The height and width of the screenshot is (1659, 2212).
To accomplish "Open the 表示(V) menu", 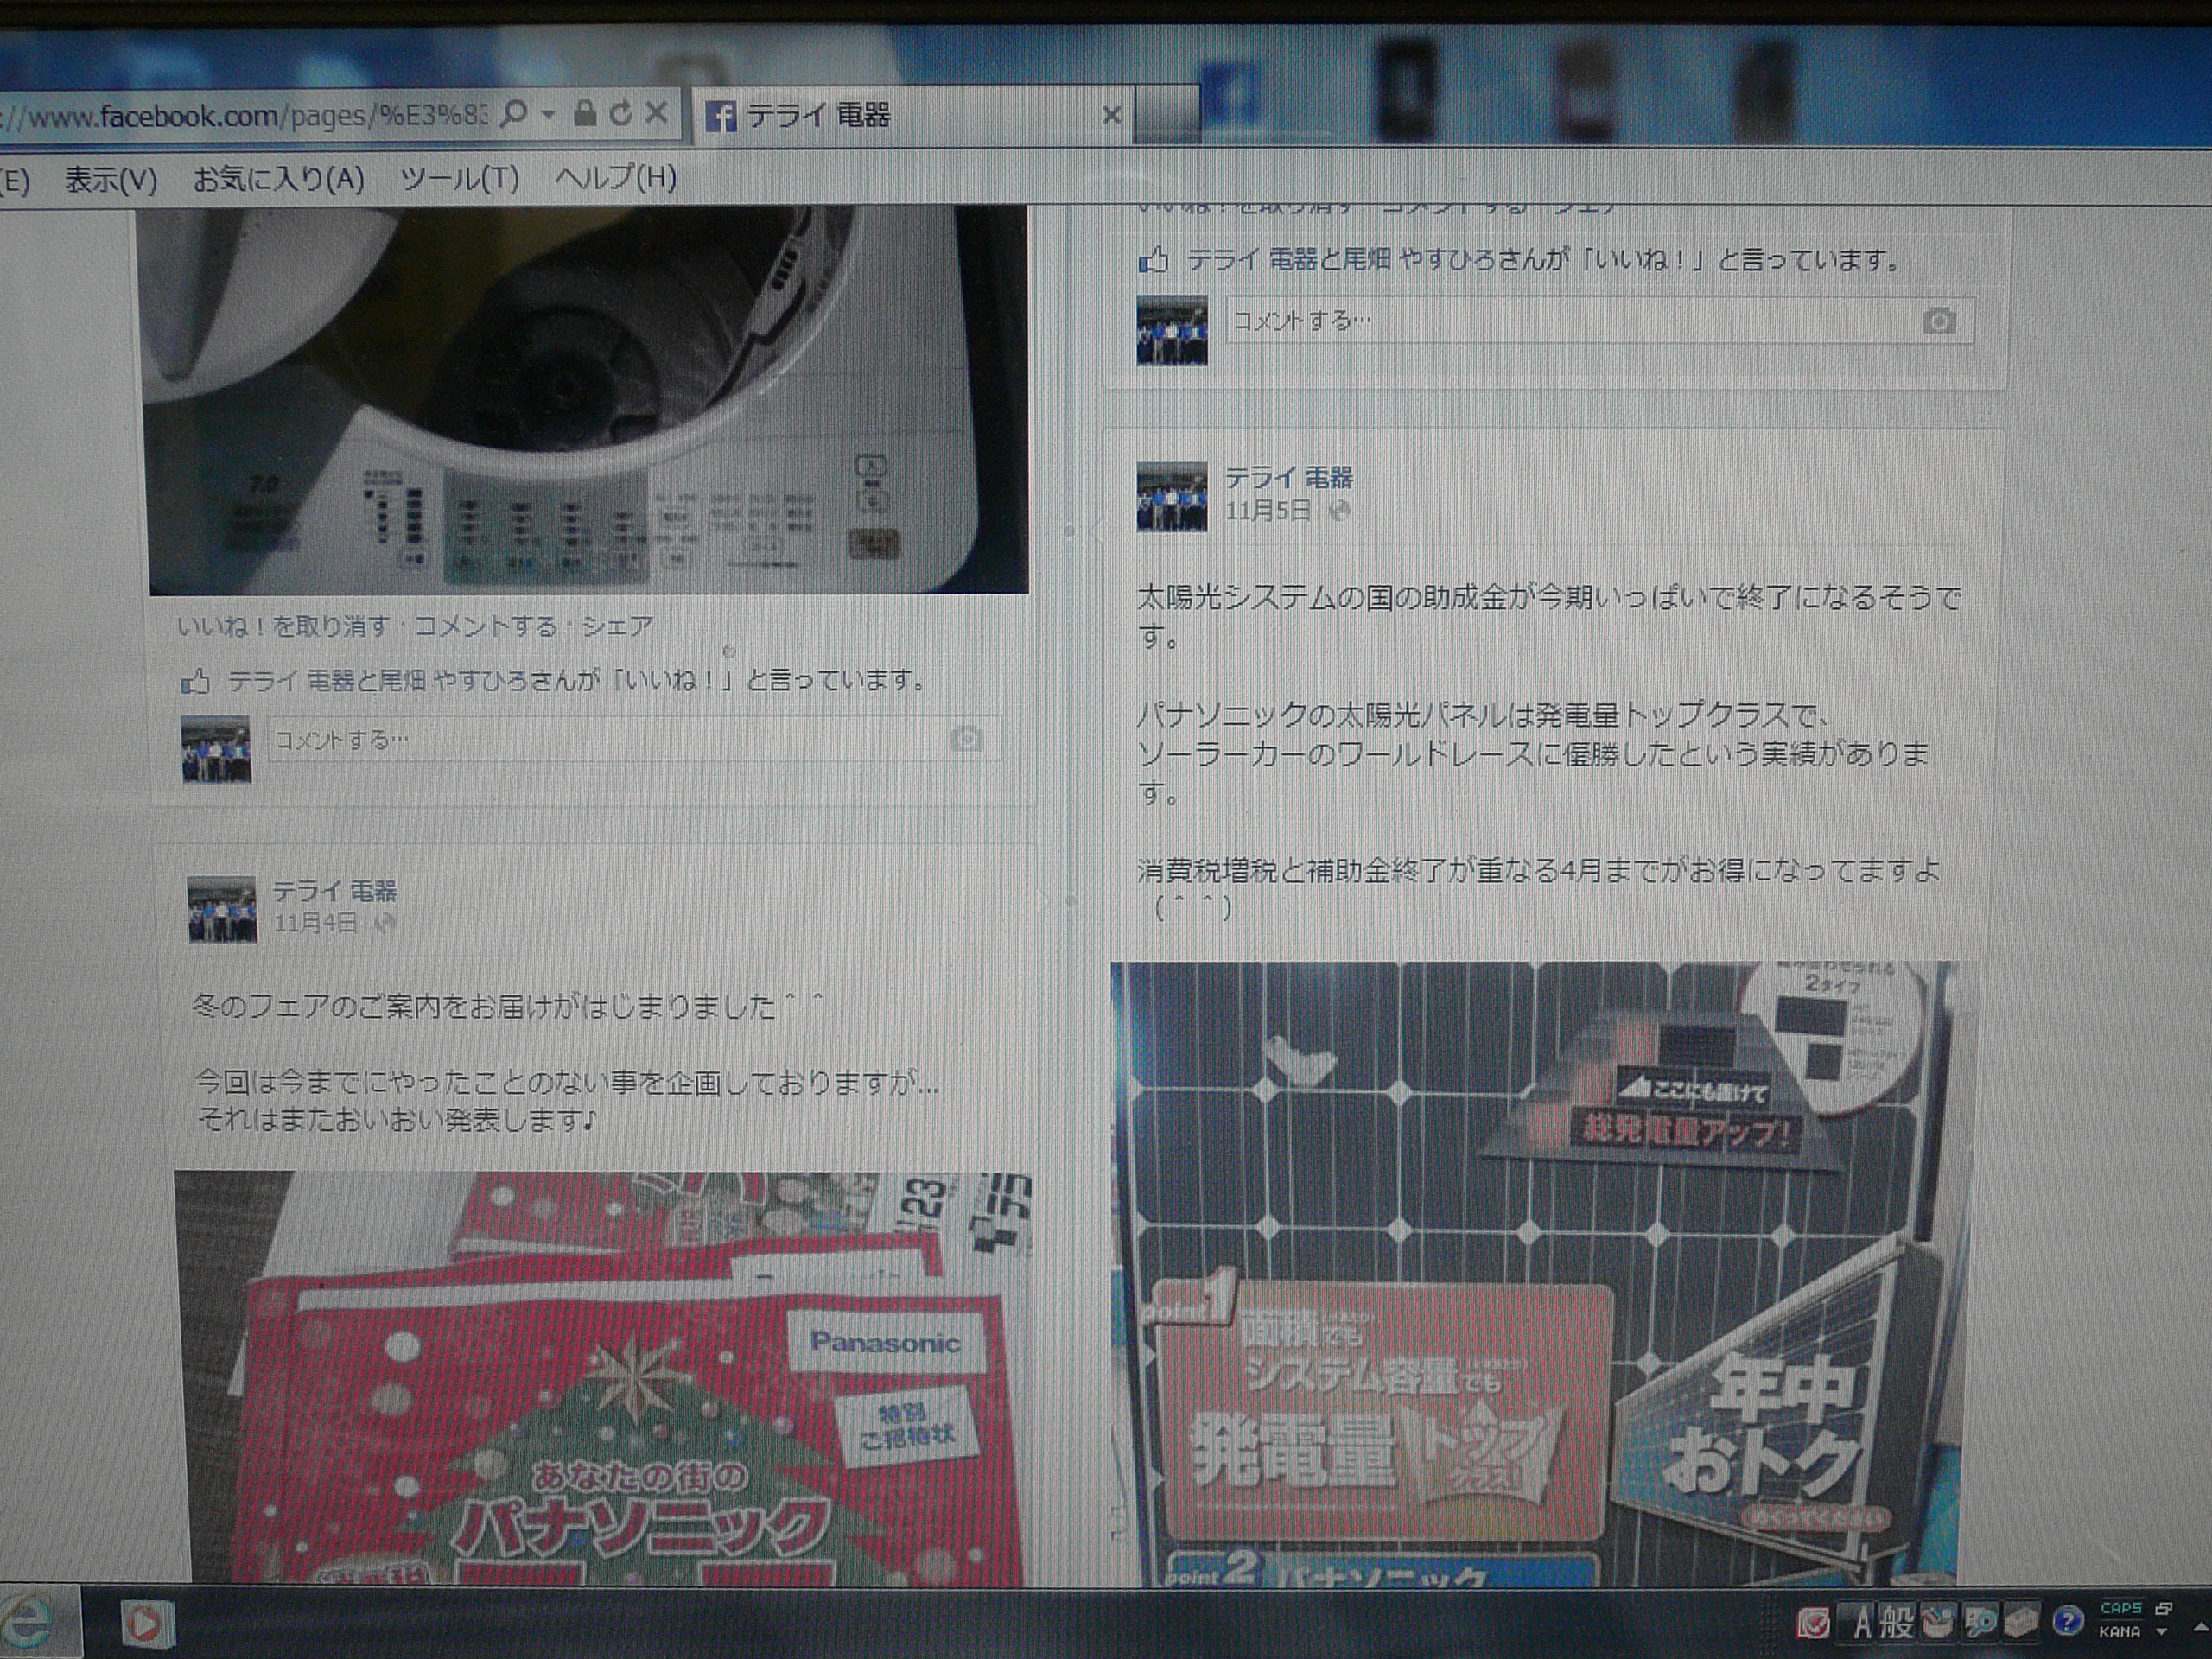I will (111, 180).
